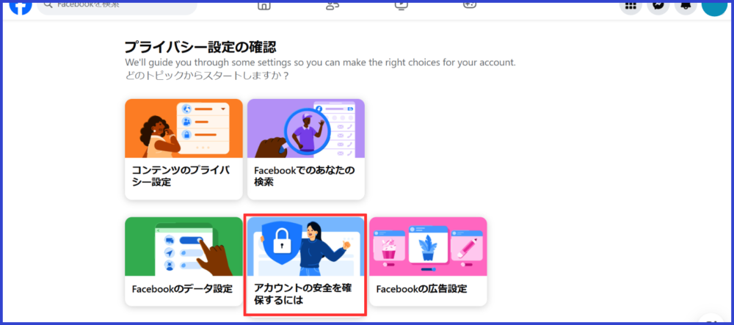Focus the Facebook search field
This screenshot has height=325, width=734.
pos(117,7)
